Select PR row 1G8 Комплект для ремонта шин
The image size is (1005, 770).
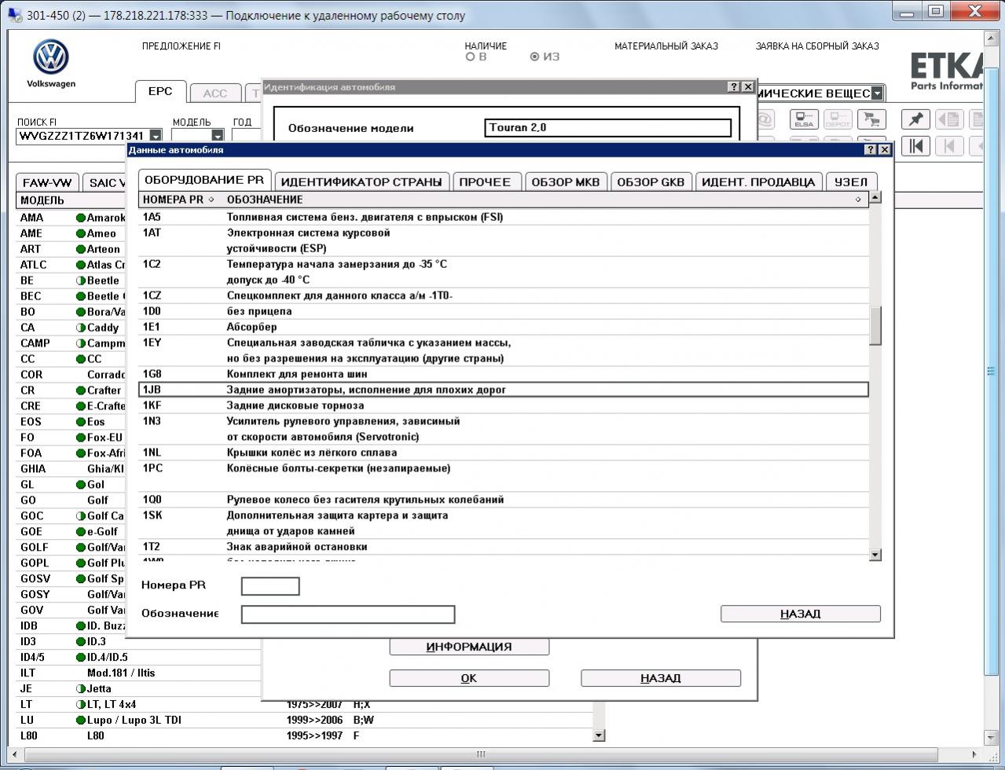pyautogui.click(x=503, y=374)
